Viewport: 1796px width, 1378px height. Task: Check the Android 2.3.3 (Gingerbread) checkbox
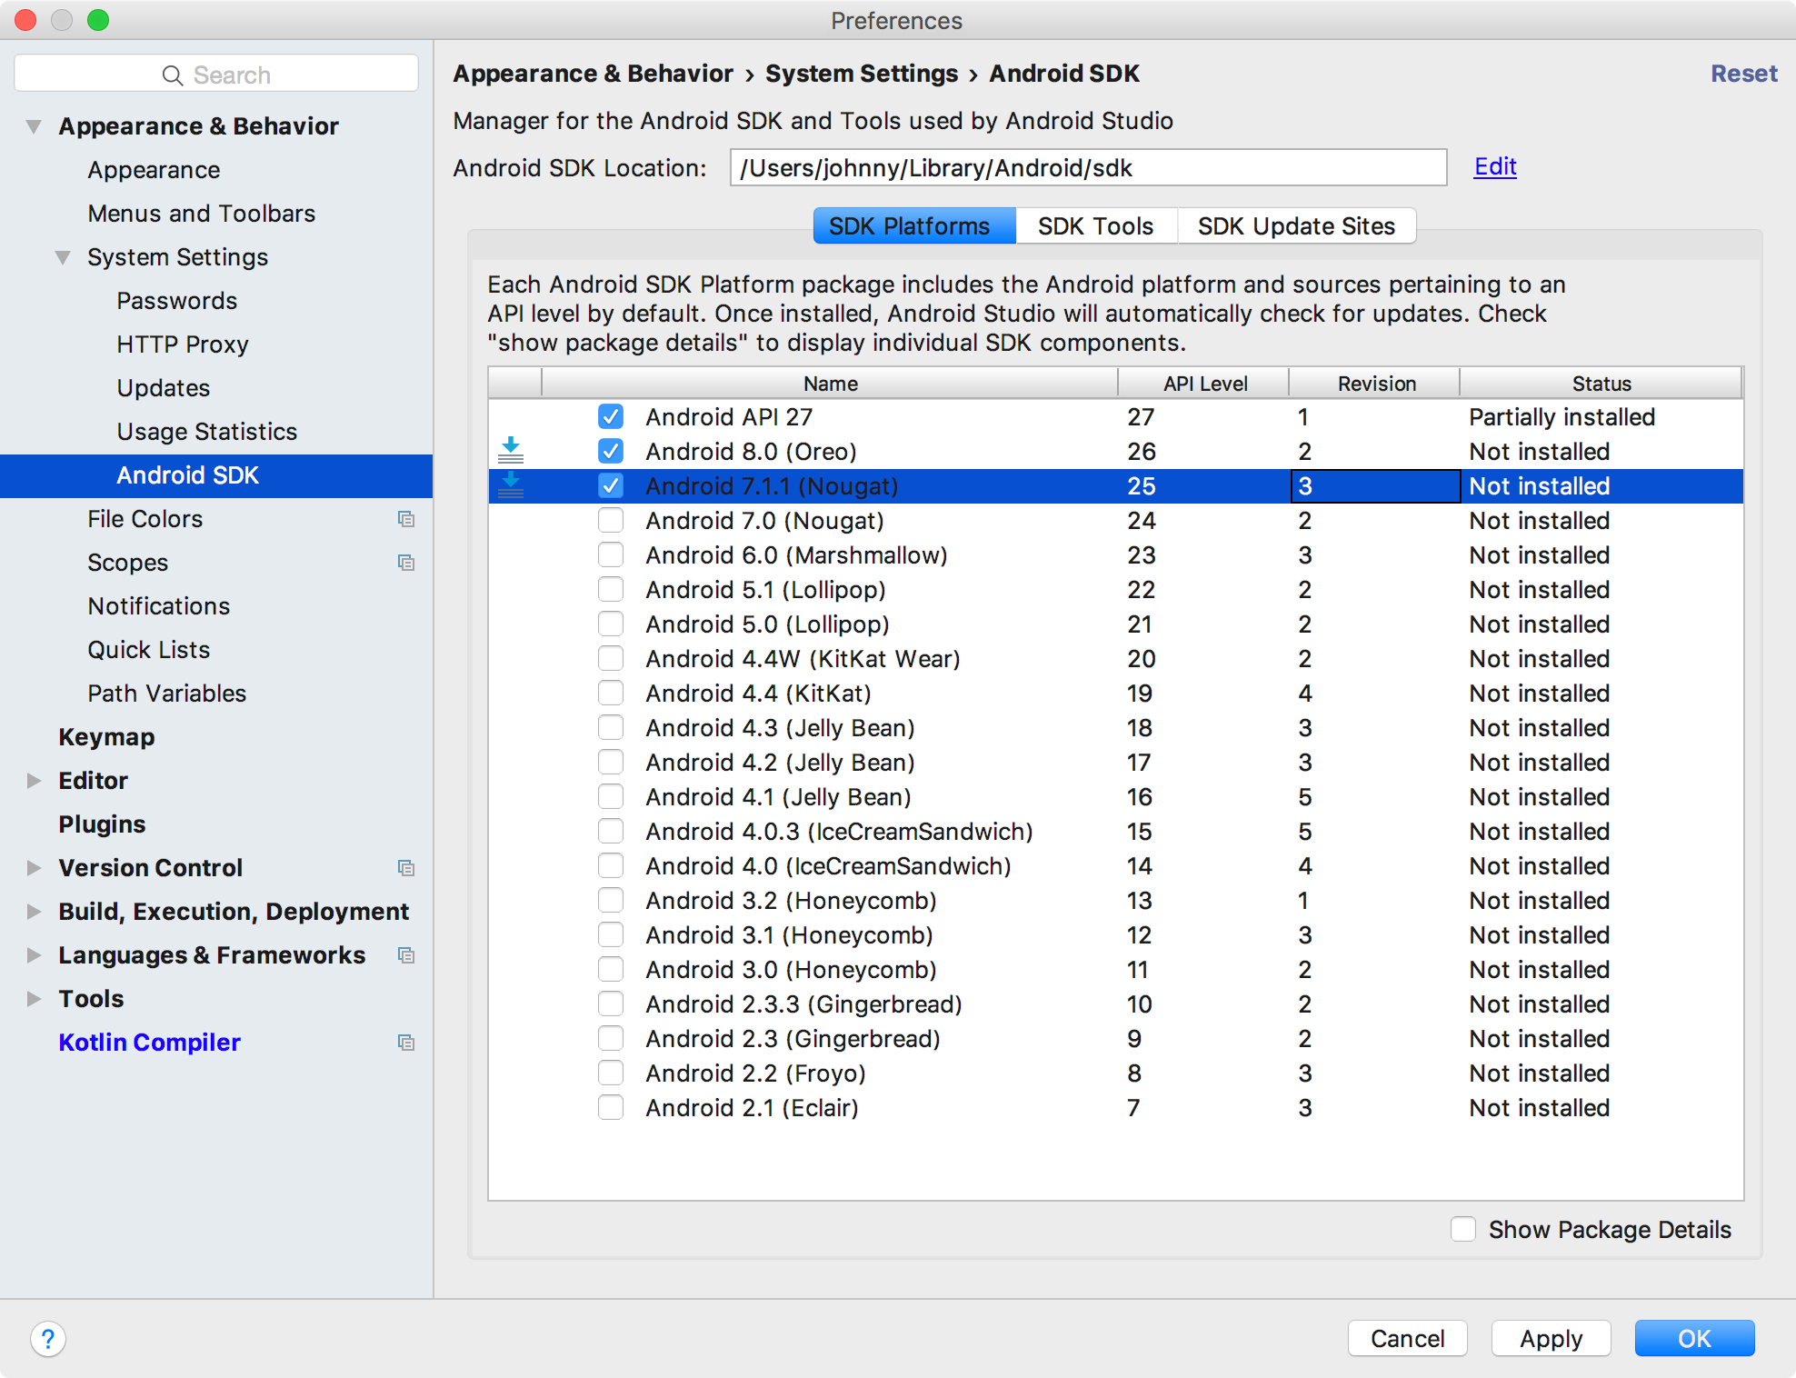(x=611, y=1004)
